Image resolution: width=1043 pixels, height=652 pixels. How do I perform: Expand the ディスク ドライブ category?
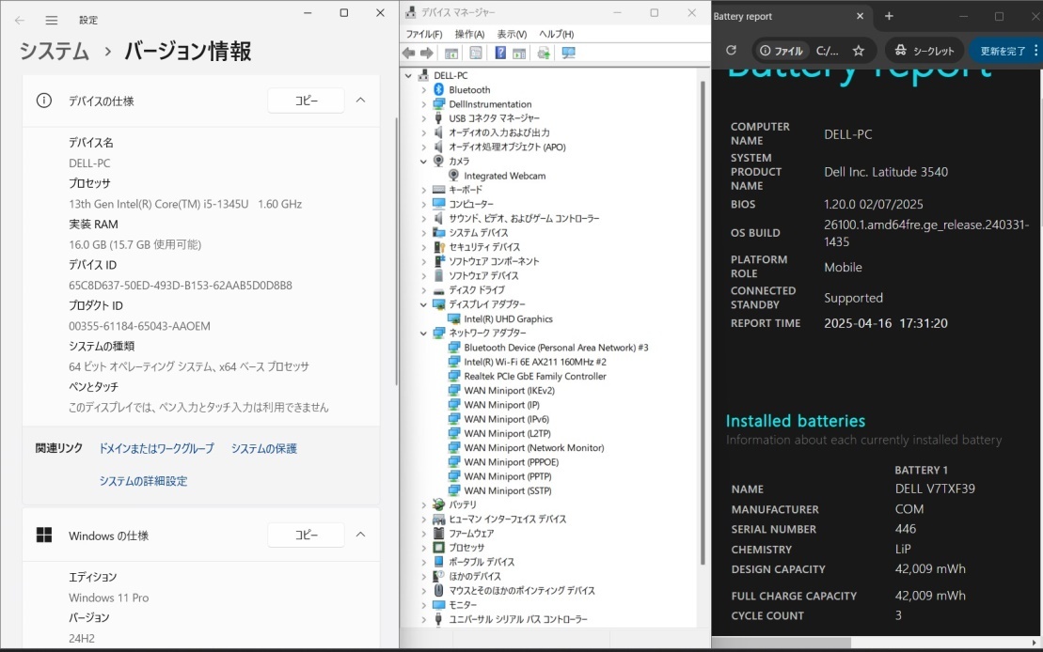pyautogui.click(x=424, y=290)
